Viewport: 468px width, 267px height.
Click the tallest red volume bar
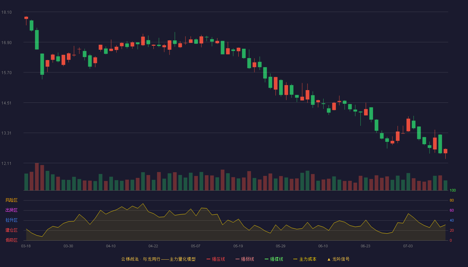37,177
